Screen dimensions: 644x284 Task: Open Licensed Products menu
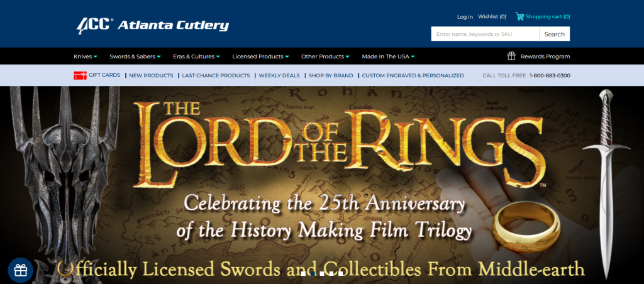[260, 57]
